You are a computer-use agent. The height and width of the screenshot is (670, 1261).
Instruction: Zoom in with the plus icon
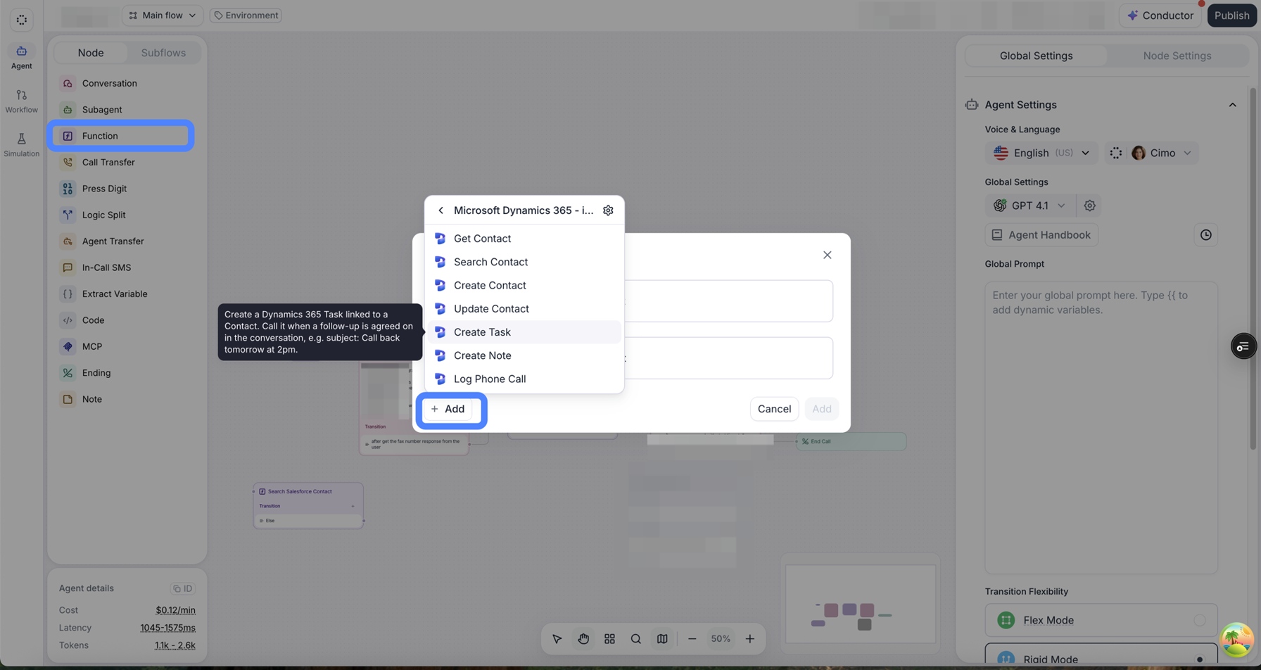coord(750,639)
